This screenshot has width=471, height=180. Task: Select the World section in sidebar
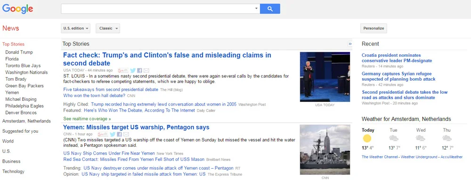tap(8, 141)
